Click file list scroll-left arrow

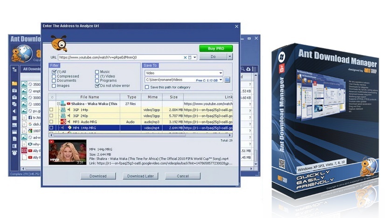point(51,135)
